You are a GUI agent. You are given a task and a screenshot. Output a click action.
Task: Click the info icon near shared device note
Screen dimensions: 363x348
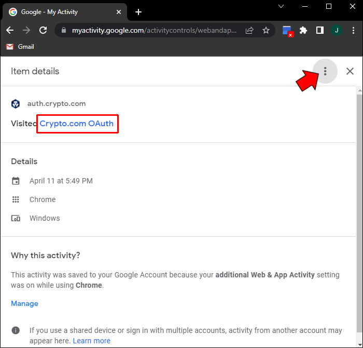click(x=16, y=330)
